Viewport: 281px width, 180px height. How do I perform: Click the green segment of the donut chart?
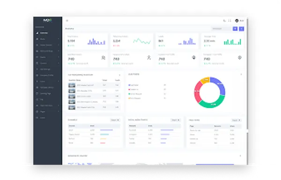(212, 104)
